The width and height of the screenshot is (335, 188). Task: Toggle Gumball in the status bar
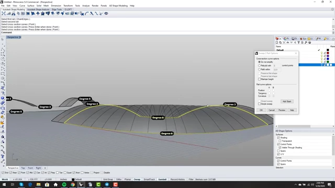click(162, 180)
